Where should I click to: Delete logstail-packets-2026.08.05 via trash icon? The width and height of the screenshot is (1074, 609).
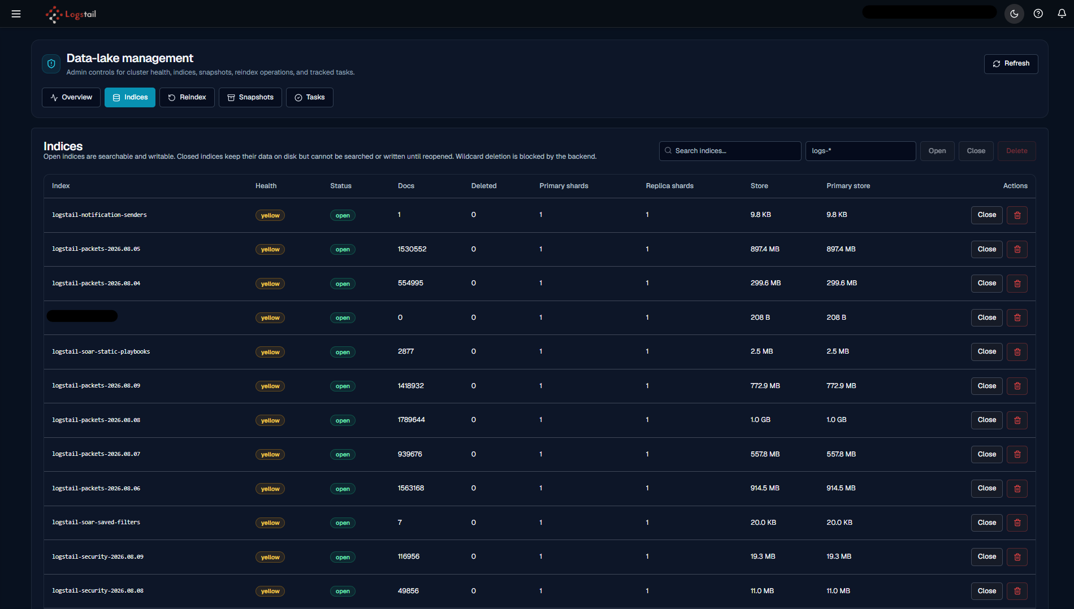pyautogui.click(x=1017, y=249)
